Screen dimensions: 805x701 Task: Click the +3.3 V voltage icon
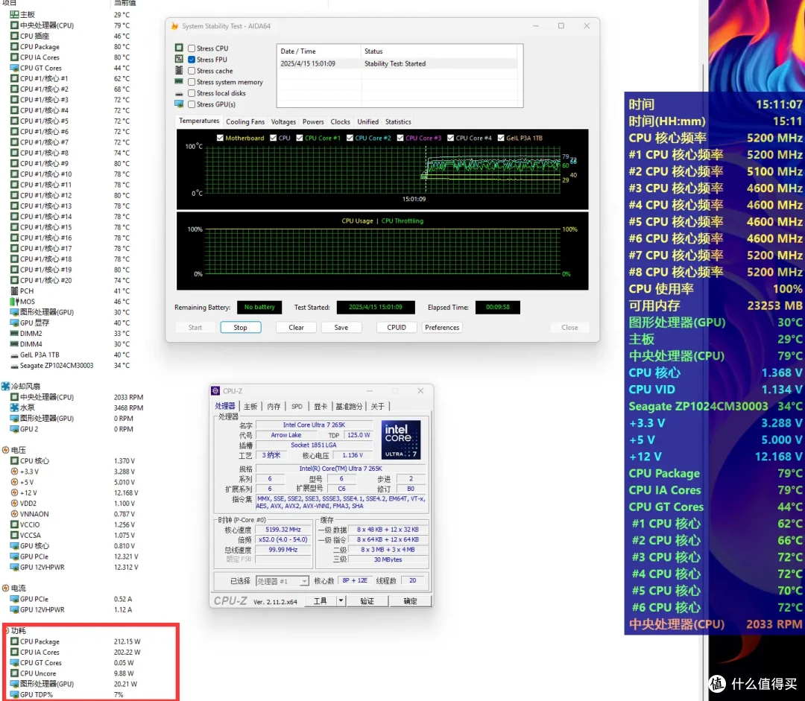click(x=14, y=472)
